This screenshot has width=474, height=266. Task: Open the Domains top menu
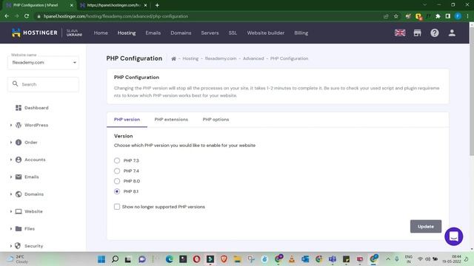(x=181, y=33)
